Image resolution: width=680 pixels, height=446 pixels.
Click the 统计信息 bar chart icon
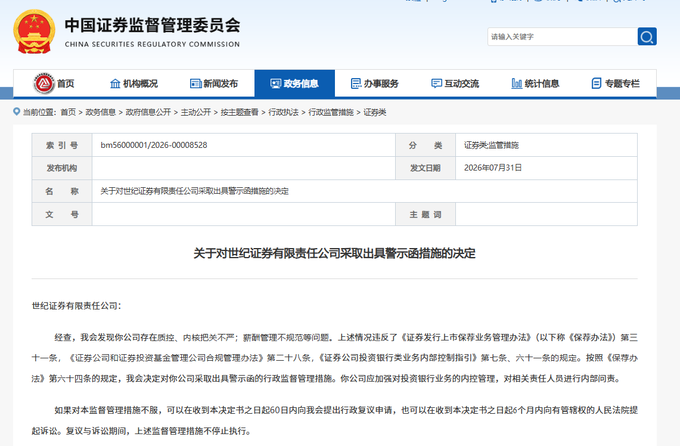click(517, 83)
